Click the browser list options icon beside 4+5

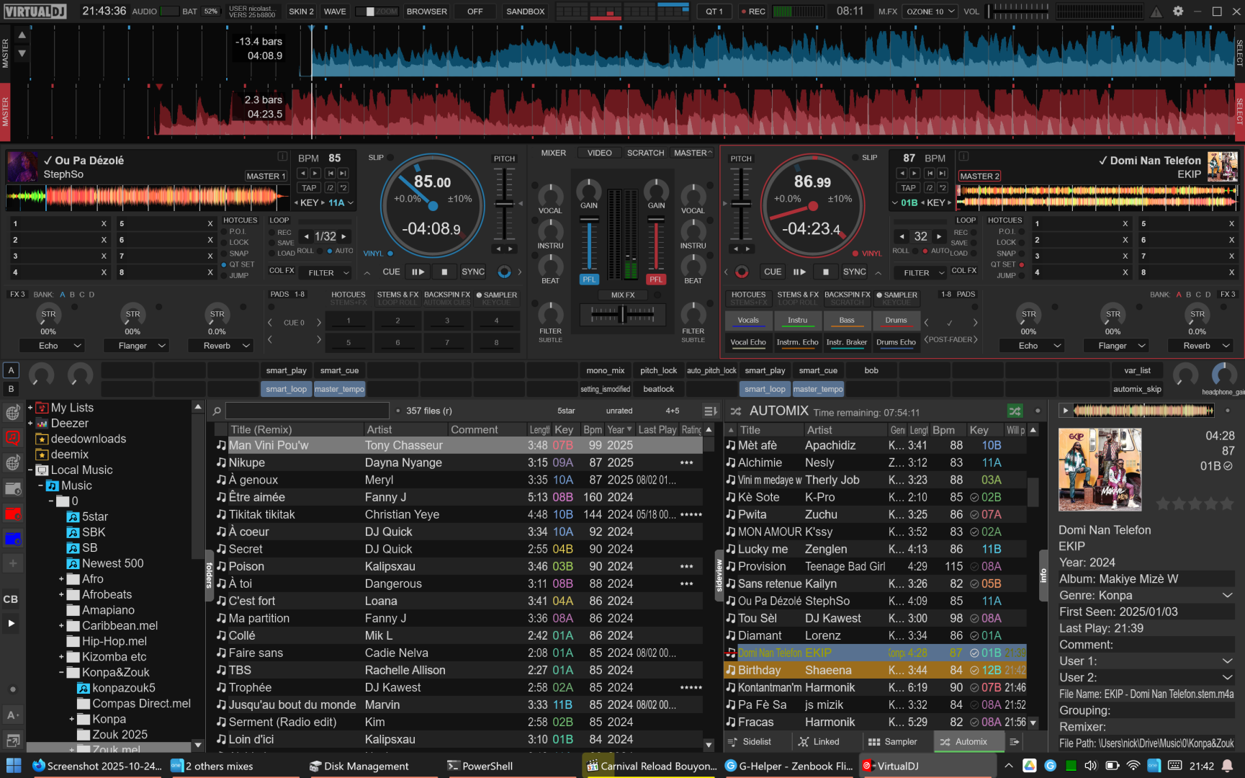coord(710,411)
